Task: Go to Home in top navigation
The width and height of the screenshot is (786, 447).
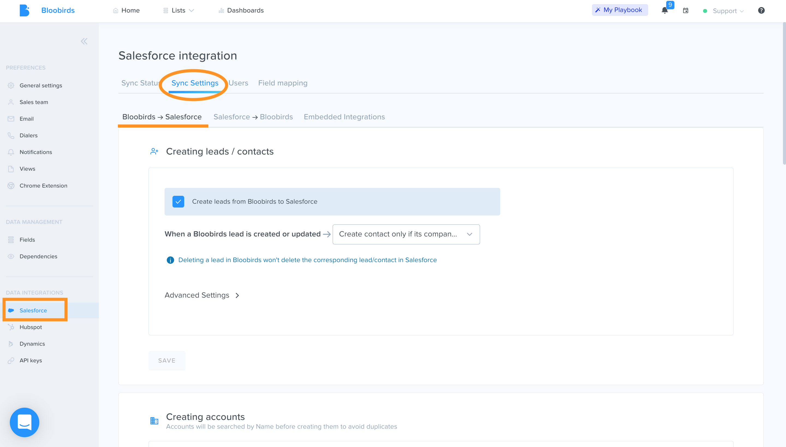Action: point(126,10)
